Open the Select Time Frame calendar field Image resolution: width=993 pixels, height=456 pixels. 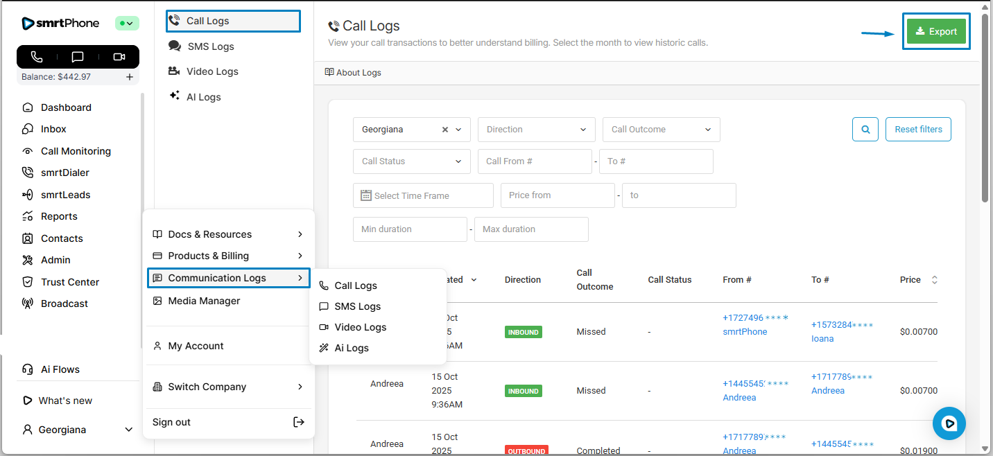423,195
